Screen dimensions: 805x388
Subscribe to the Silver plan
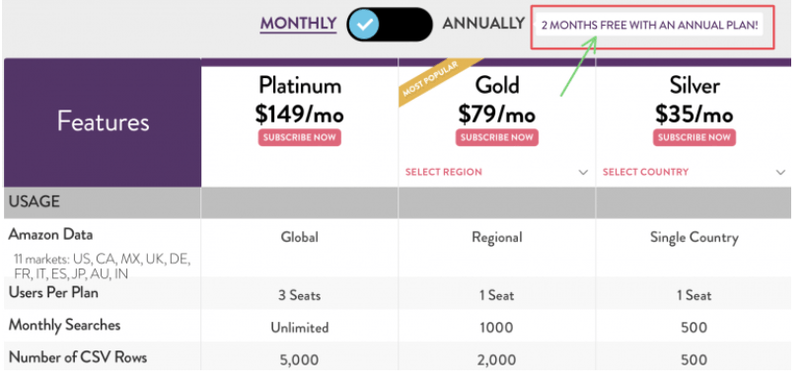[x=695, y=138]
